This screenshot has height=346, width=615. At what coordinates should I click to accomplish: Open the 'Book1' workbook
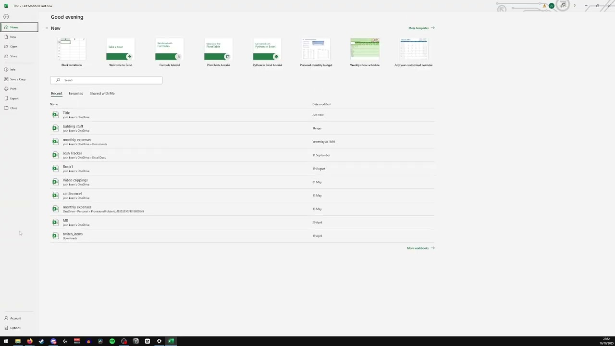[242, 169]
